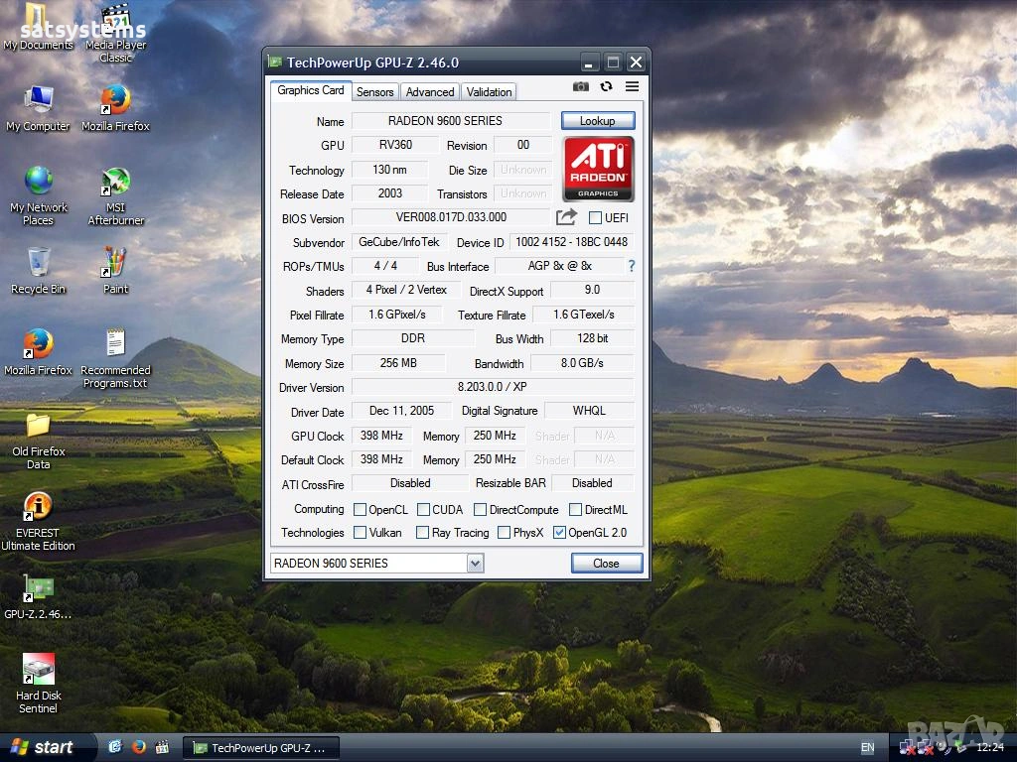Open the Windows start menu

pos(42,747)
